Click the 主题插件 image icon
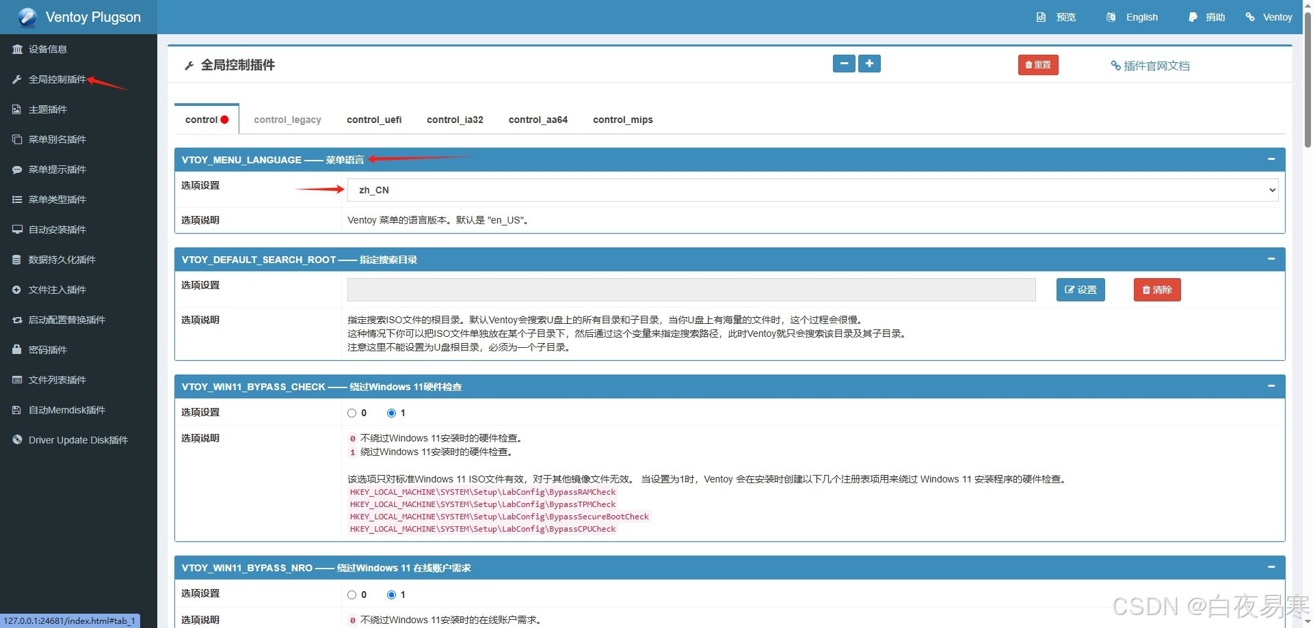 click(x=17, y=109)
